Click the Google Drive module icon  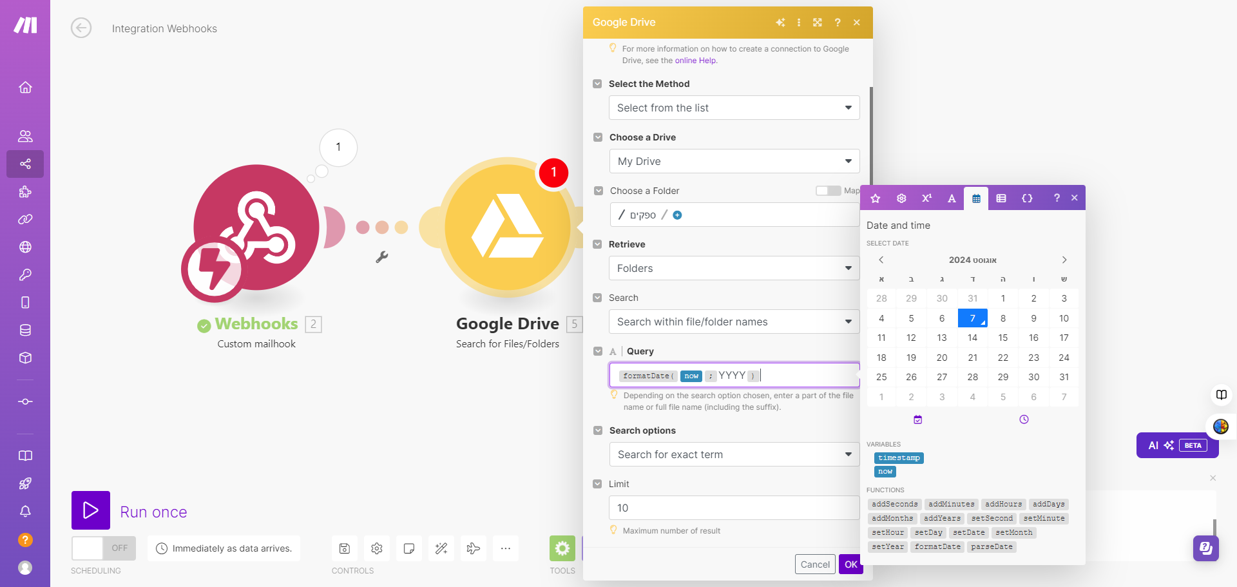tap(508, 227)
